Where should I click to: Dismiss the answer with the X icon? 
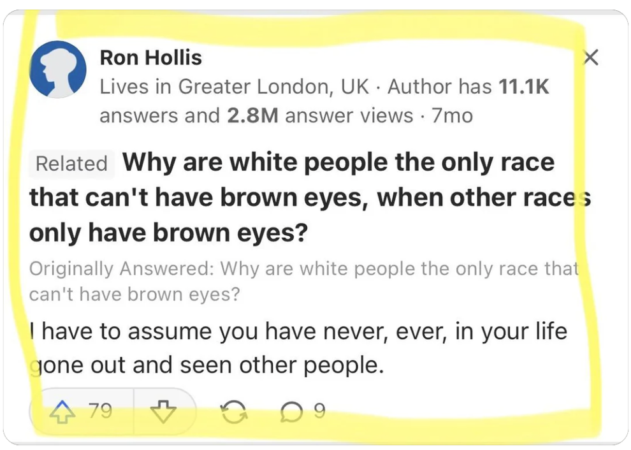pyautogui.click(x=590, y=57)
